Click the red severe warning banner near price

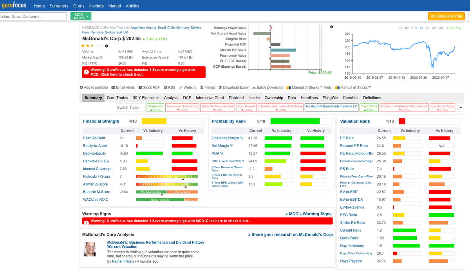point(144,72)
